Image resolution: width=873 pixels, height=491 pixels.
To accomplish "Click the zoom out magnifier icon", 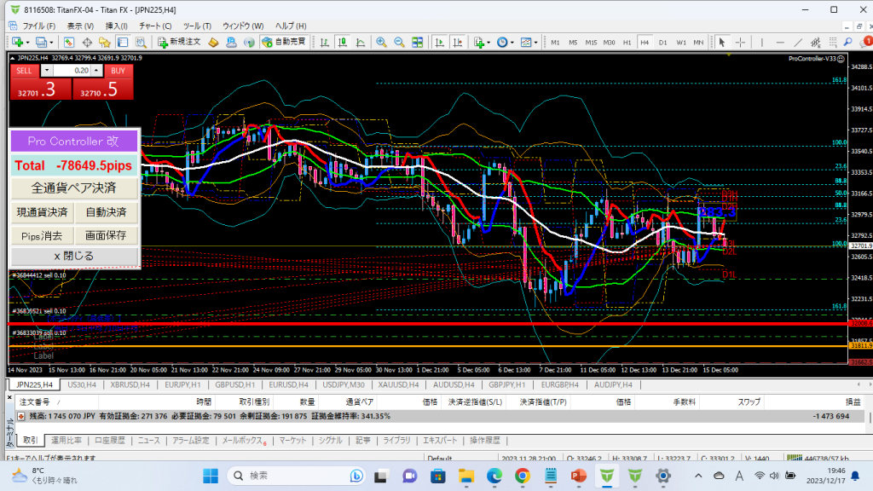I will tap(398, 42).
